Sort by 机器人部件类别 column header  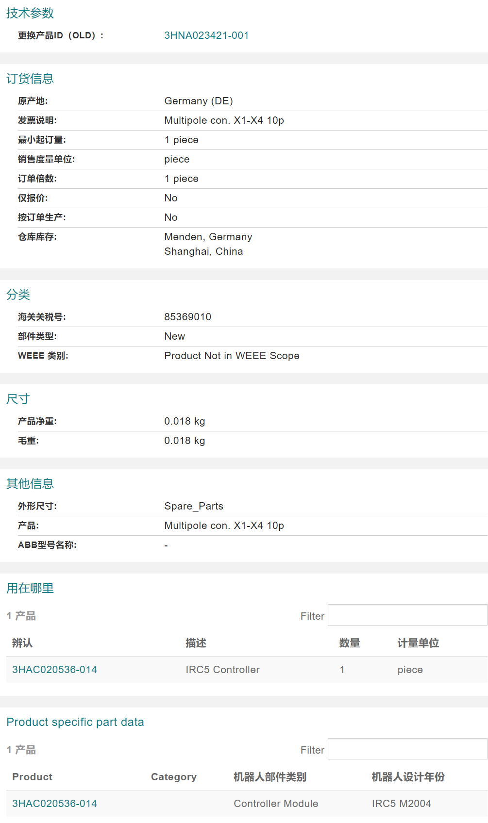[x=270, y=777]
